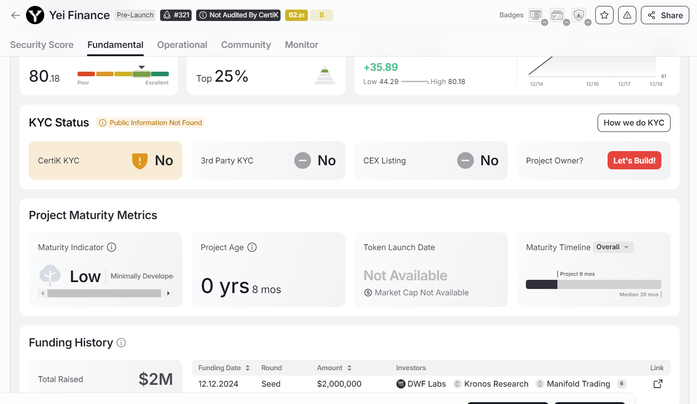Viewport: 697px width, 404px height.
Task: Click the +35.89 score change value
Action: [381, 67]
